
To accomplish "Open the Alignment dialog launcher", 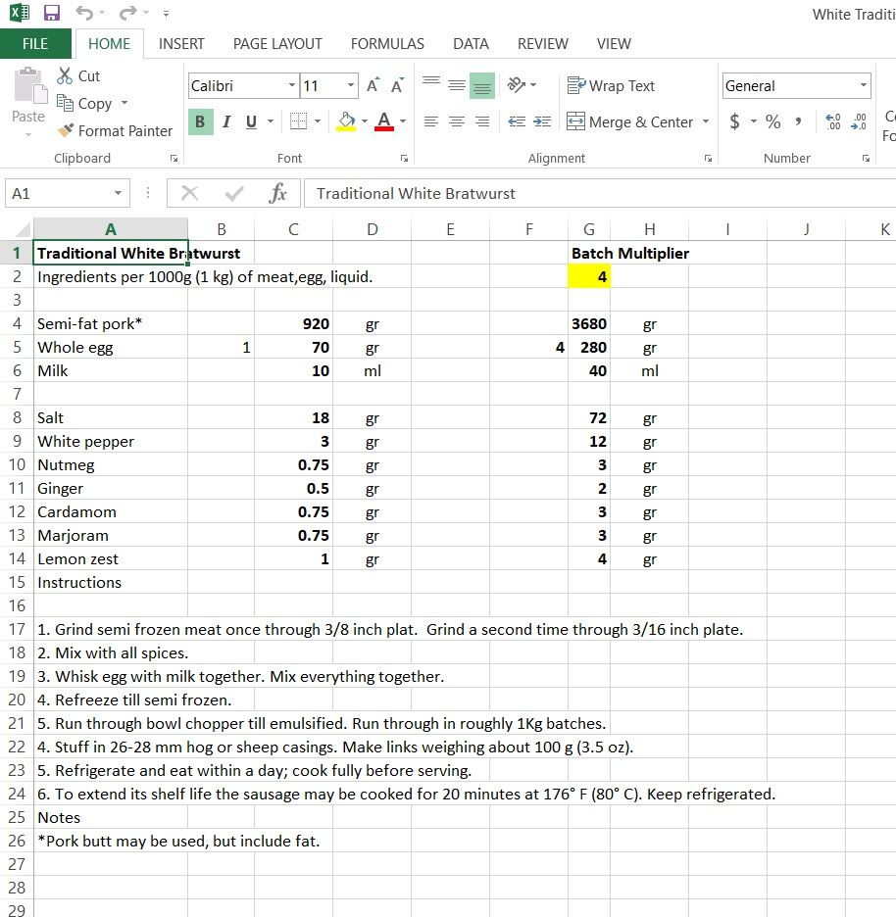I will tap(708, 158).
